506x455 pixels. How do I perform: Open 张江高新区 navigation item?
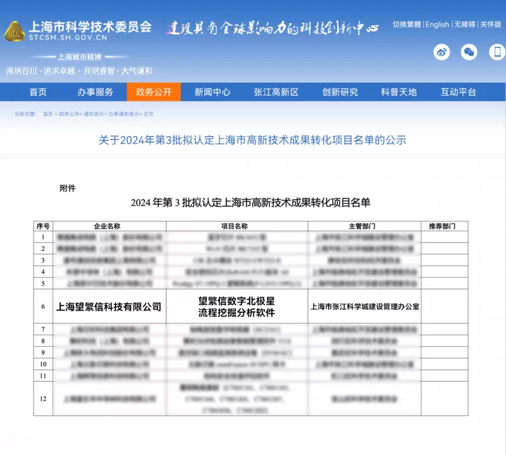tap(276, 92)
